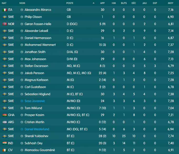Click info icon beside Sherali Yuldashev

[x=22, y=136]
